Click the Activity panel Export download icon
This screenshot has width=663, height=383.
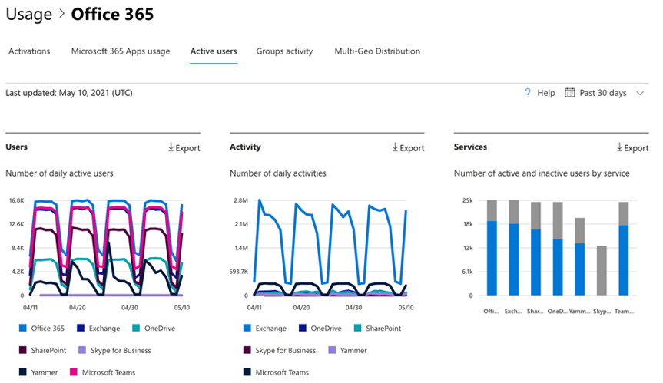[x=395, y=147]
